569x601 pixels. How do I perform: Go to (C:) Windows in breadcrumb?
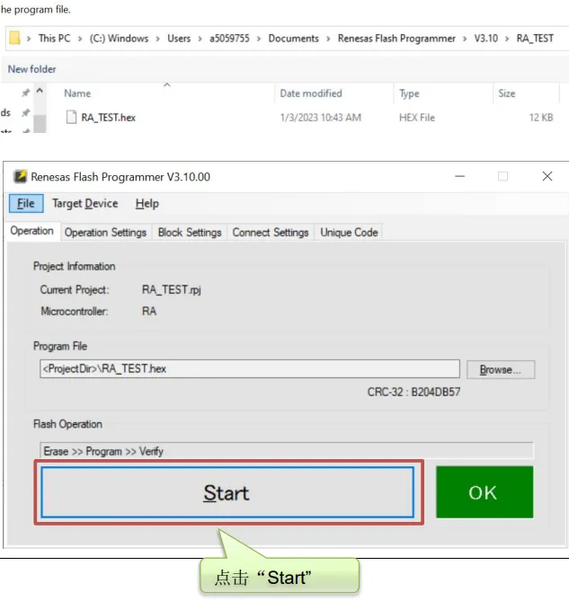click(x=119, y=39)
